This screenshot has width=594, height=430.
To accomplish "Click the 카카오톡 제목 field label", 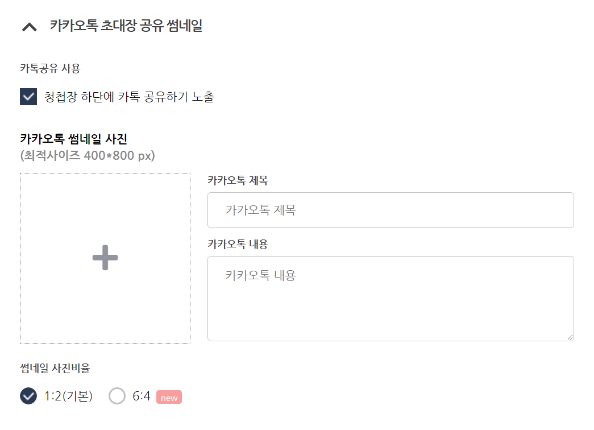I will [x=238, y=181].
